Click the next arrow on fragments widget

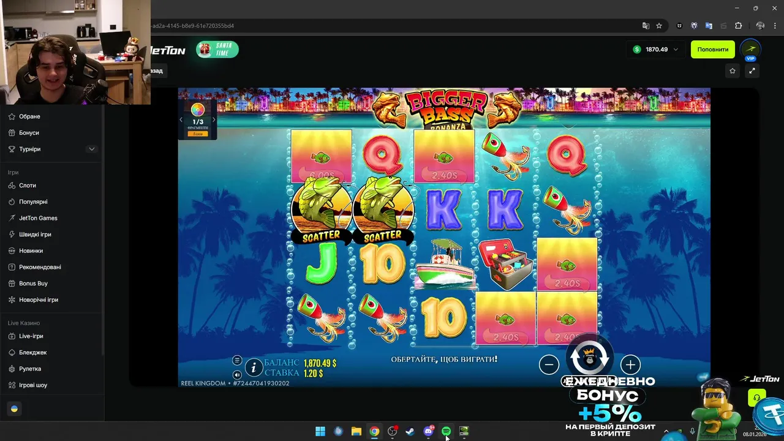coord(213,120)
